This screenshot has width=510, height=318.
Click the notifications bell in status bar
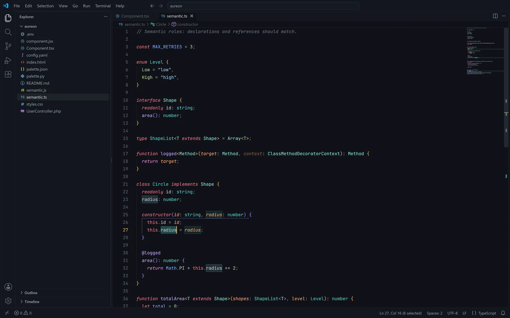click(x=503, y=313)
